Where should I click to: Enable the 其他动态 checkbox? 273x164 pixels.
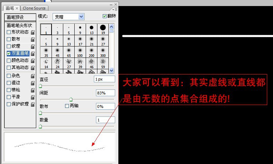pos(9,67)
